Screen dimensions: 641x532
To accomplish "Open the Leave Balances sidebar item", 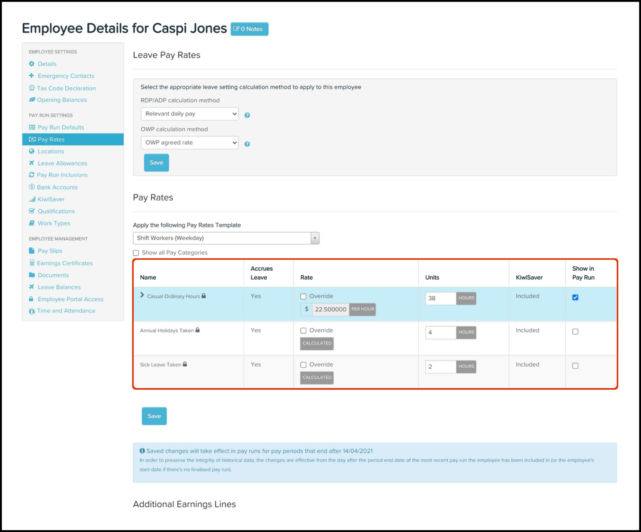I will click(59, 287).
